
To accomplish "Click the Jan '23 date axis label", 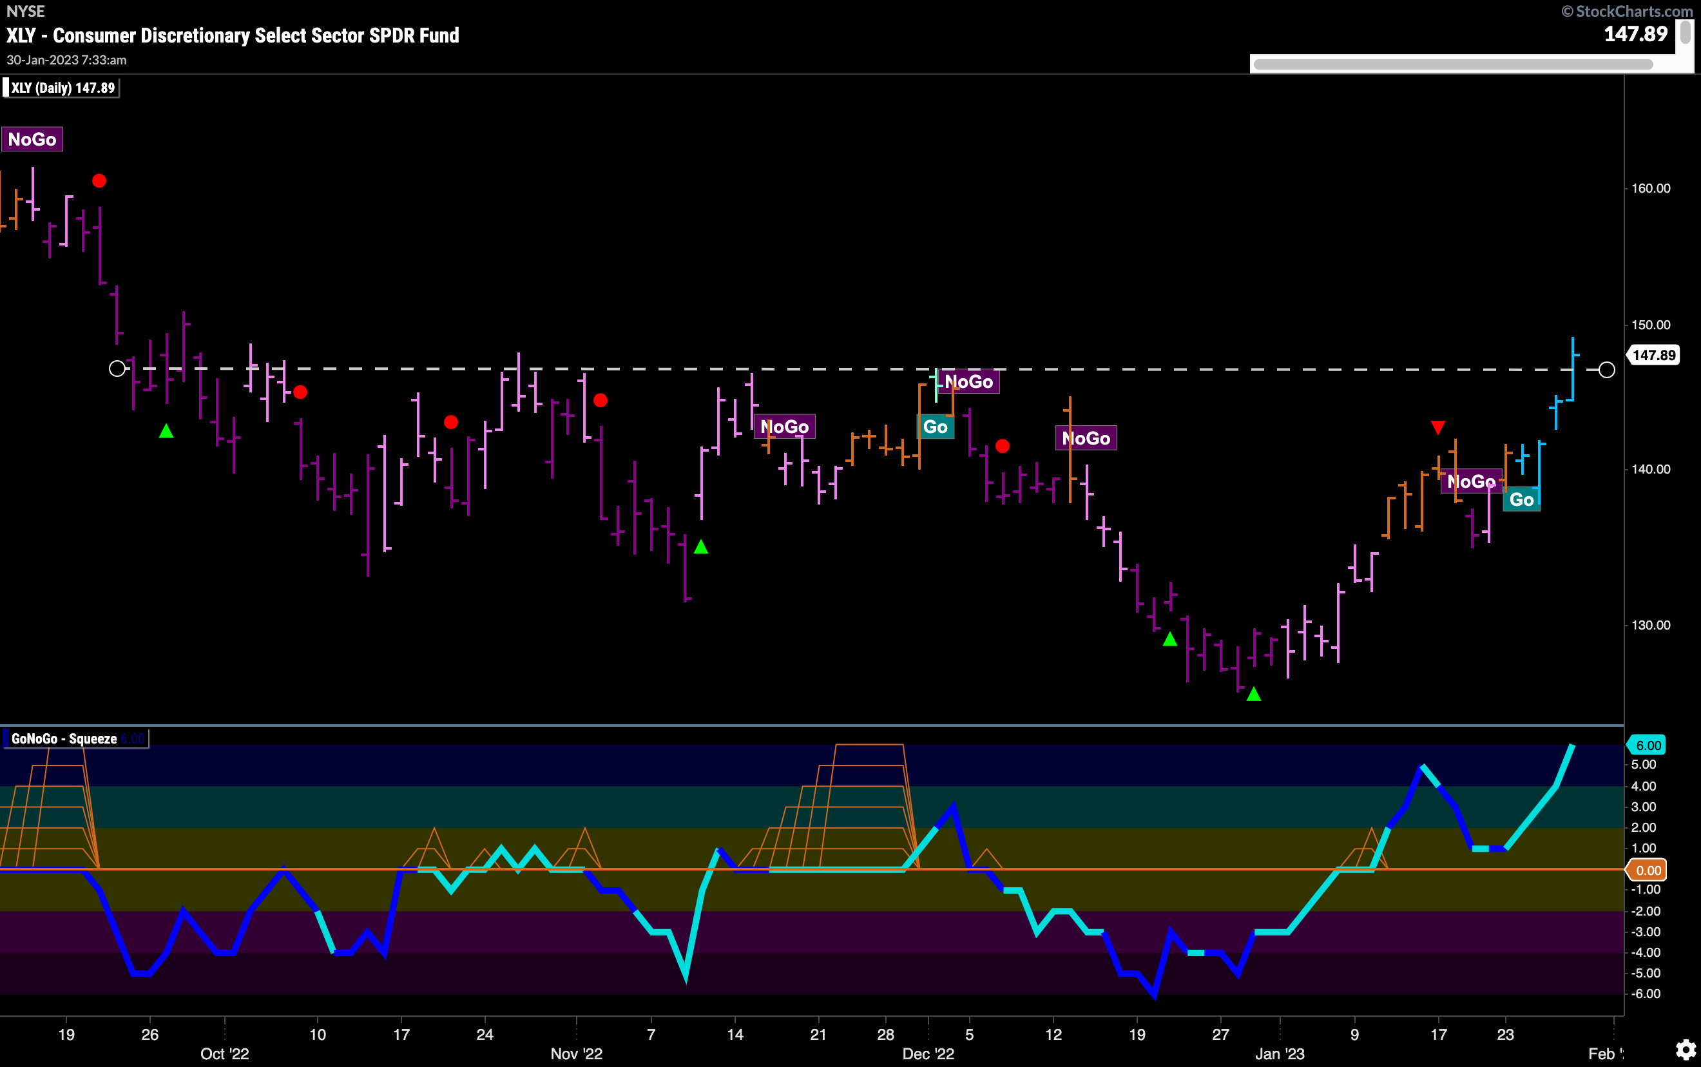I will (1280, 1053).
